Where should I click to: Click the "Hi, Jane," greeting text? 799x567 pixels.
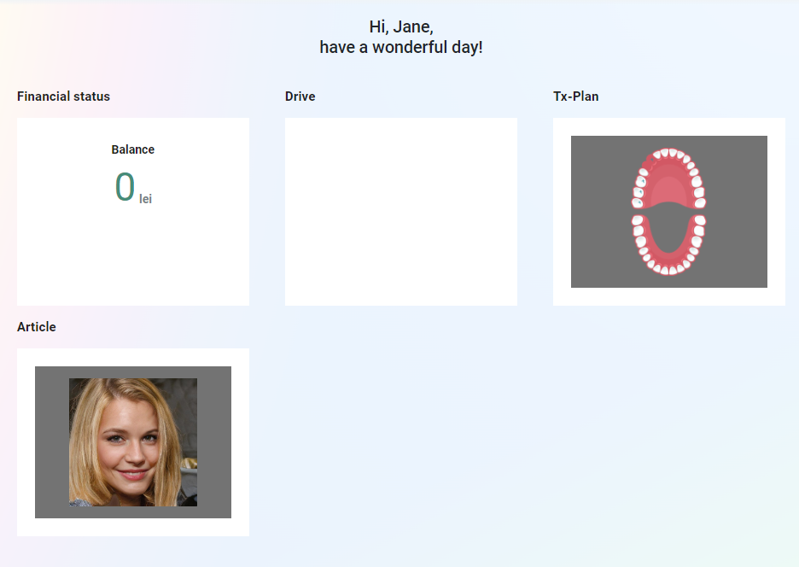tap(400, 26)
